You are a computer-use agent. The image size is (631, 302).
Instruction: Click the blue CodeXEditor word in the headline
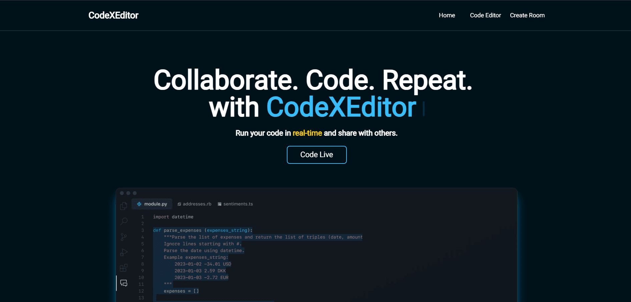341,107
